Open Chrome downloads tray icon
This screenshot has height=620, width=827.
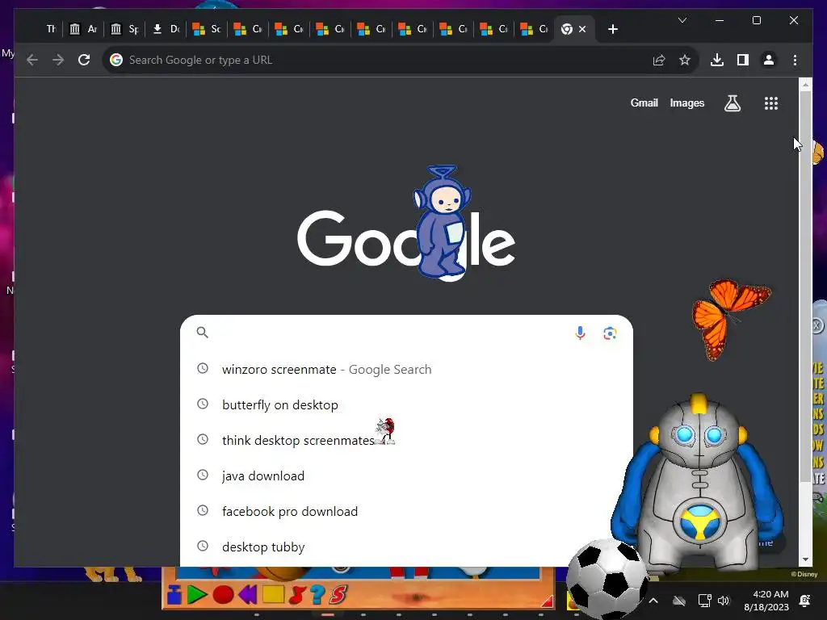717,60
